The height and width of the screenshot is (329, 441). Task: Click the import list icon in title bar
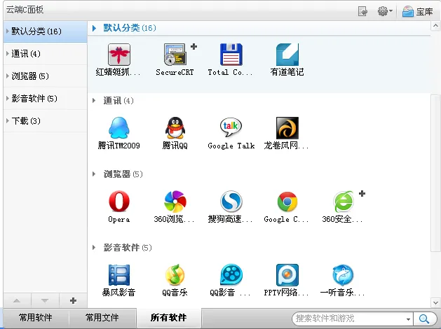(x=362, y=11)
